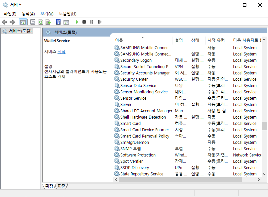Click Smart Card Device Enumeration gear icon

[x=117, y=130]
